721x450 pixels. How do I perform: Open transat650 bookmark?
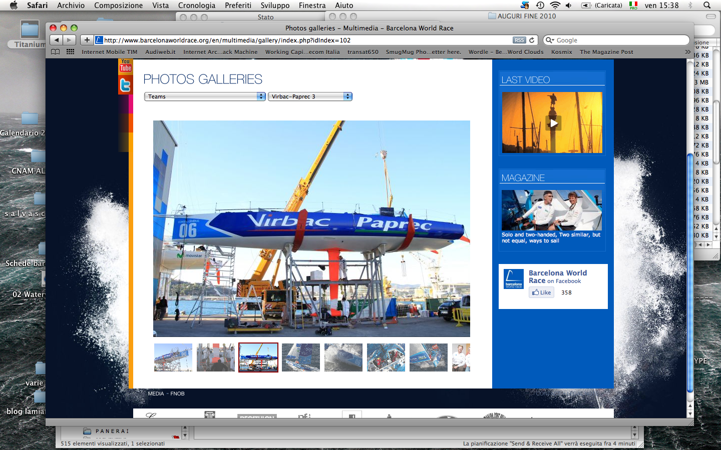363,51
